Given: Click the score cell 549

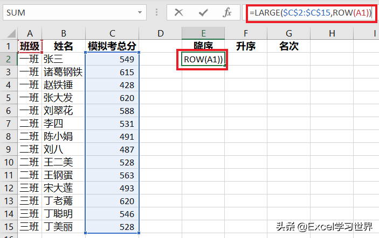Looking at the screenshot, I should tap(112, 59).
